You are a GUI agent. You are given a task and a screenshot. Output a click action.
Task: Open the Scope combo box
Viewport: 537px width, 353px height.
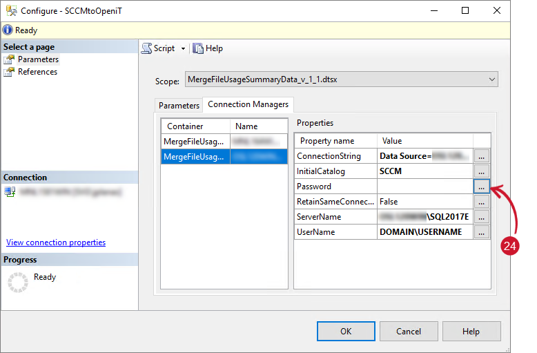(342, 79)
